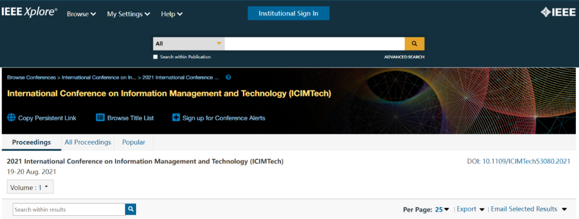Open the All search category dropdown
579x219 pixels.
(x=189, y=43)
